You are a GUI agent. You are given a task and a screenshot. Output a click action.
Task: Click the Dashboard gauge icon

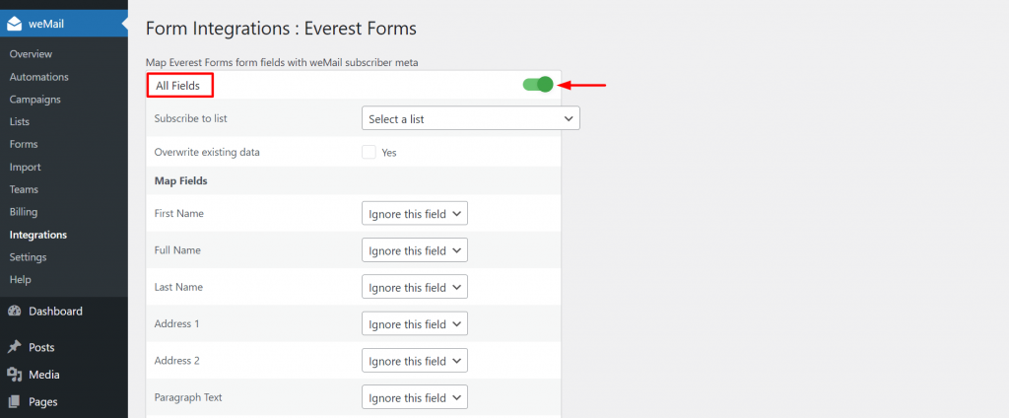click(x=14, y=312)
